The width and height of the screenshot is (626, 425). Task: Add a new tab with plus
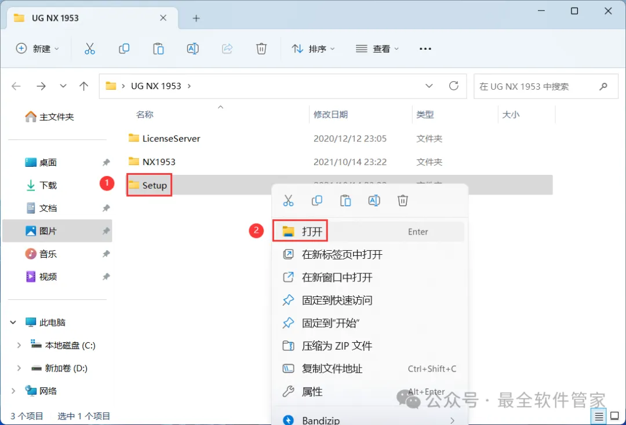(x=196, y=19)
